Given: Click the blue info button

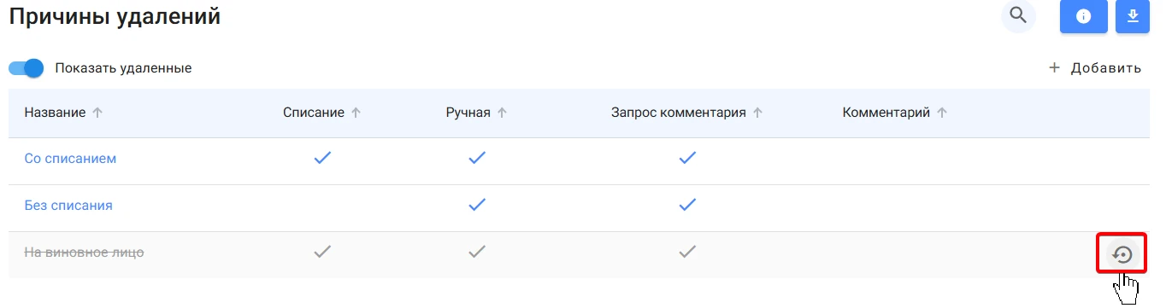Looking at the screenshot, I should (1084, 16).
